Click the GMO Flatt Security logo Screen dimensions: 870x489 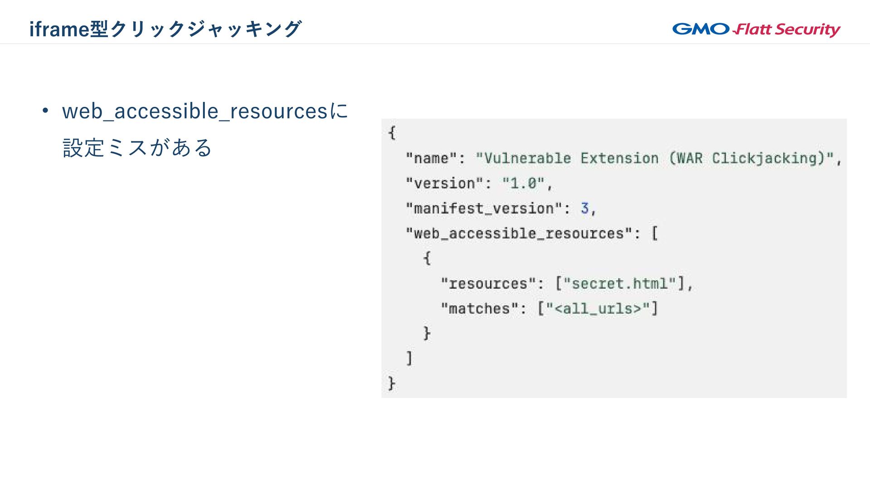[756, 29]
